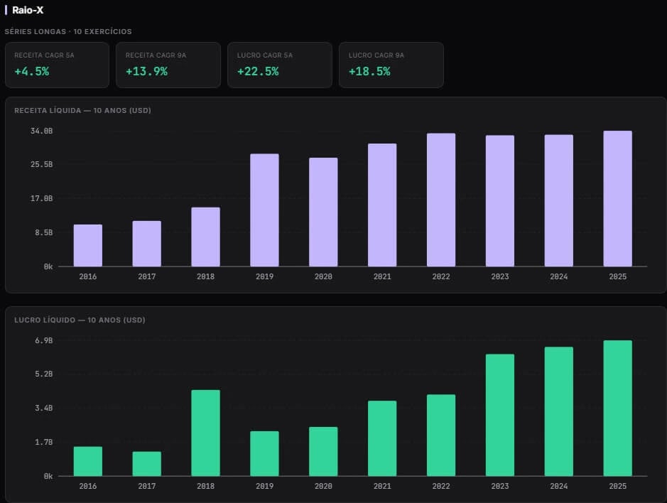The height and width of the screenshot is (503, 667).
Task: Select the Lucro CAGR 5A card
Action: (x=279, y=65)
